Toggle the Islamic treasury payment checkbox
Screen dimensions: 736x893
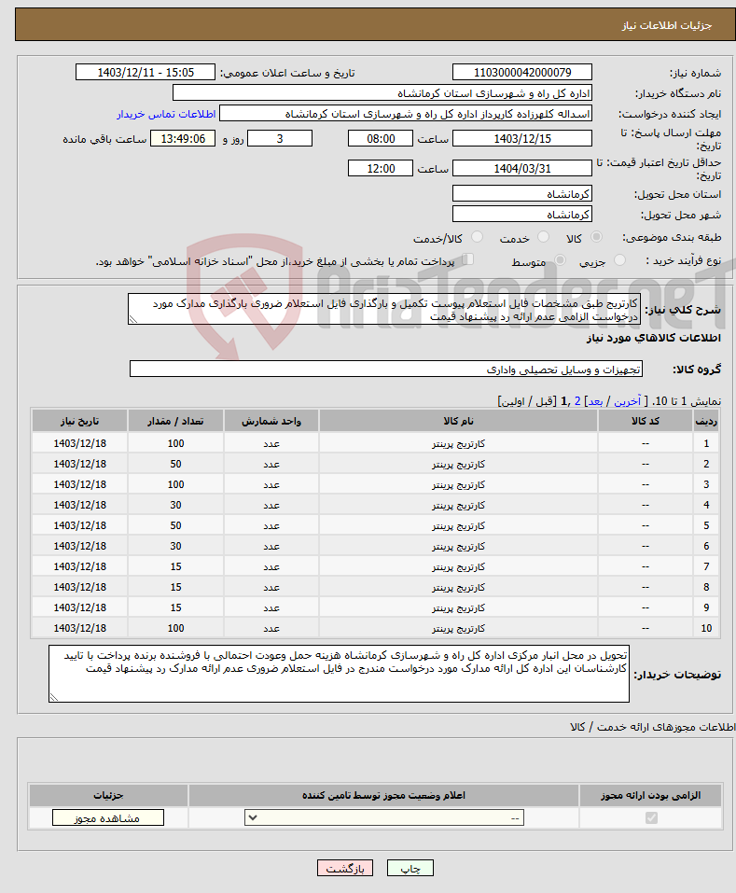click(468, 259)
